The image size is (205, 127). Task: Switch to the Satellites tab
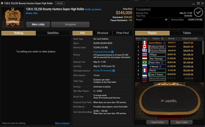tap(53, 33)
